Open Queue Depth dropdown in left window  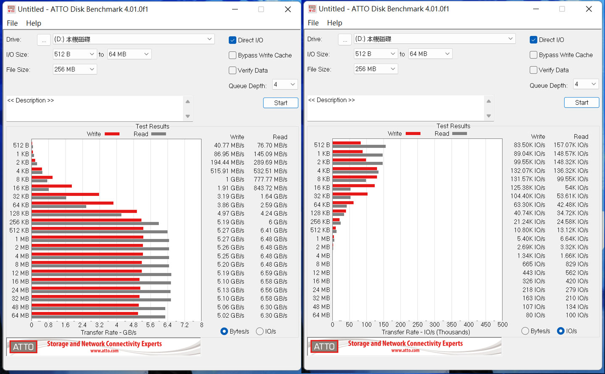click(x=285, y=84)
